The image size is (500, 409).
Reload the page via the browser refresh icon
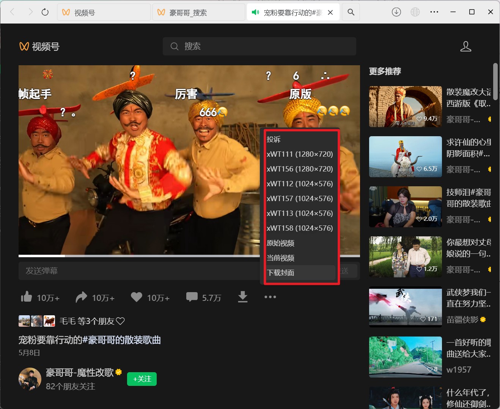45,12
